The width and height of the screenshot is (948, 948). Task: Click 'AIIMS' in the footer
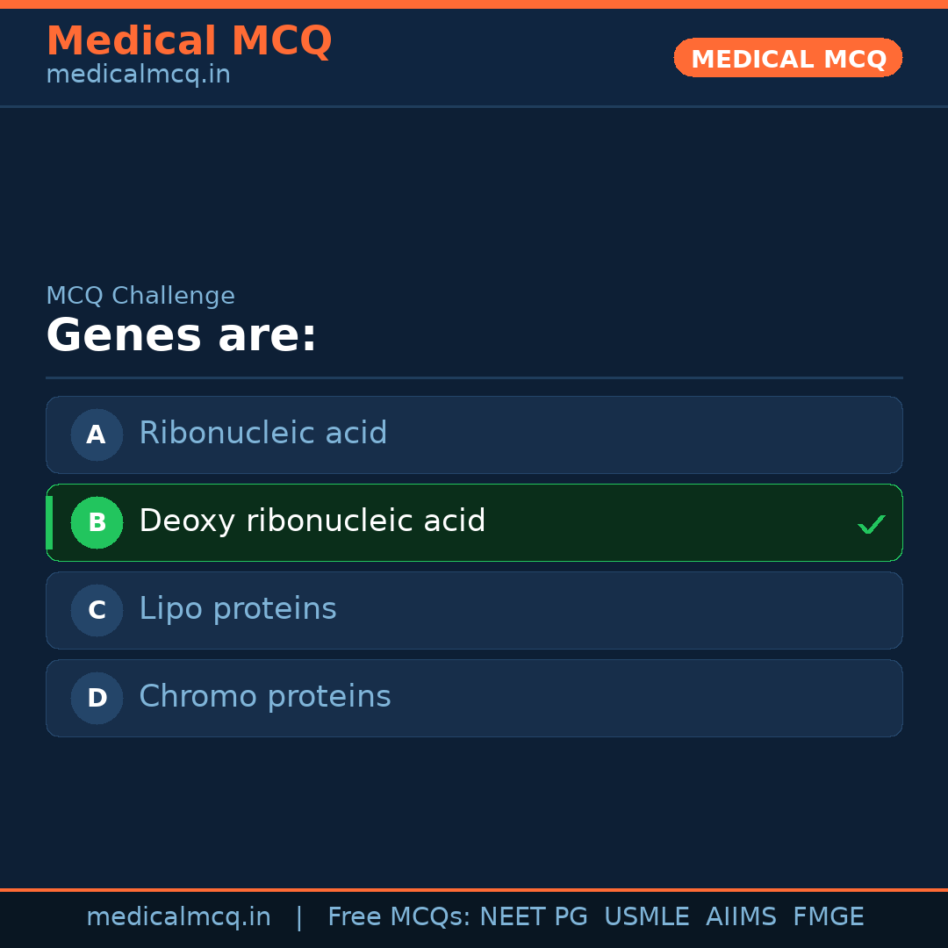[741, 917]
